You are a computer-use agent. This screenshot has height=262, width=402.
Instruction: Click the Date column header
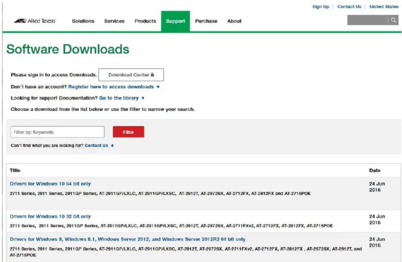pyautogui.click(x=375, y=170)
